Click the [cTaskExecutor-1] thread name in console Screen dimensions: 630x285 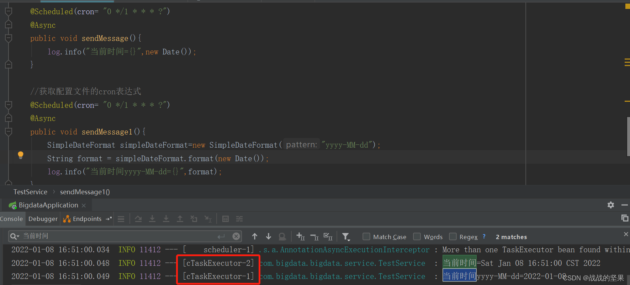click(x=218, y=276)
